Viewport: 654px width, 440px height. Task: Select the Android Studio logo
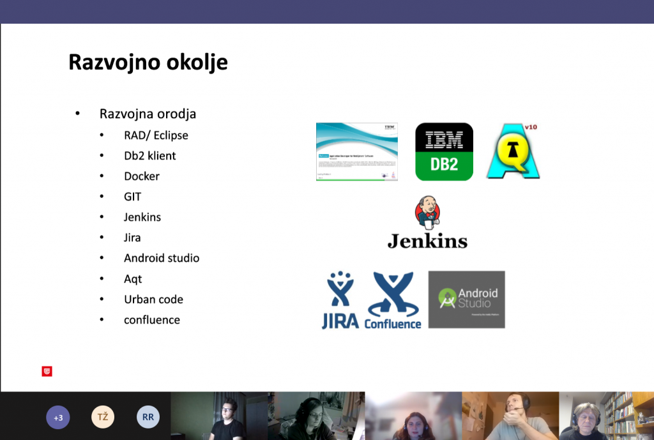click(466, 300)
